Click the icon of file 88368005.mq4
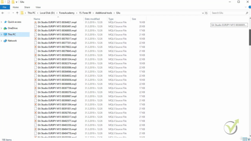The image size is (251, 141). [35, 31]
